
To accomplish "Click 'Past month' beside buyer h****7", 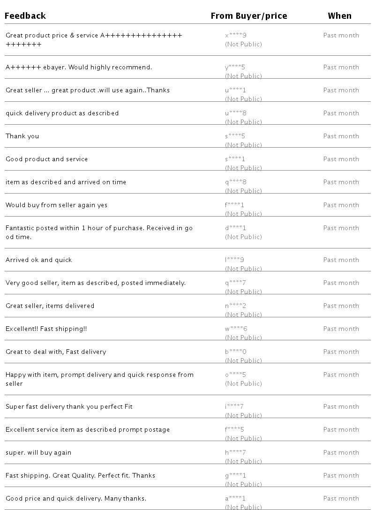I will [341, 452].
